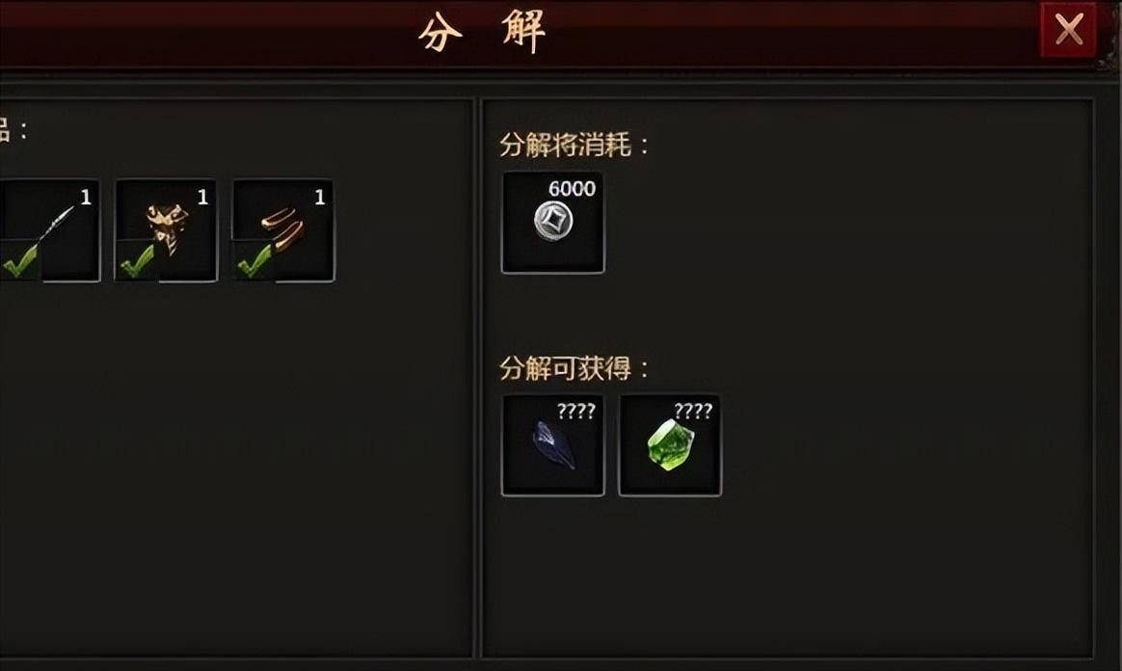Inspect the dark feather shard reward
Screen dimensions: 1122x671
pyautogui.click(x=553, y=445)
